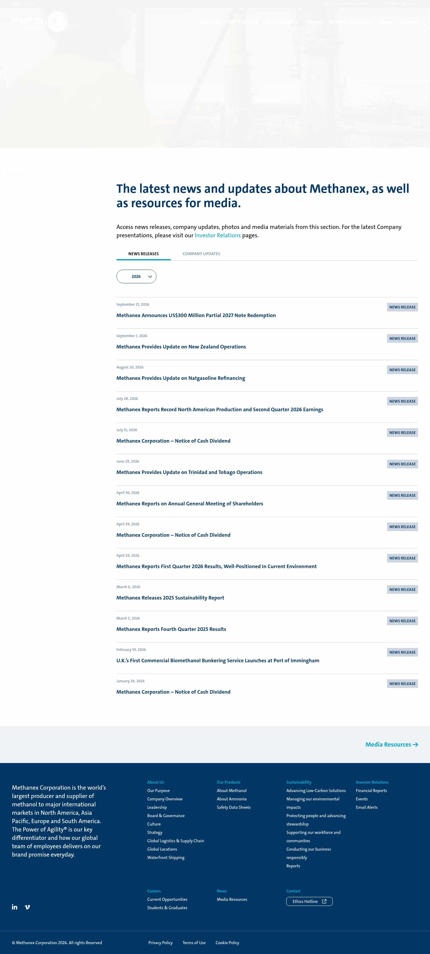Viewport: 430px width, 954px height.
Task: Open Our Purpose in the footer
Action: 158,791
